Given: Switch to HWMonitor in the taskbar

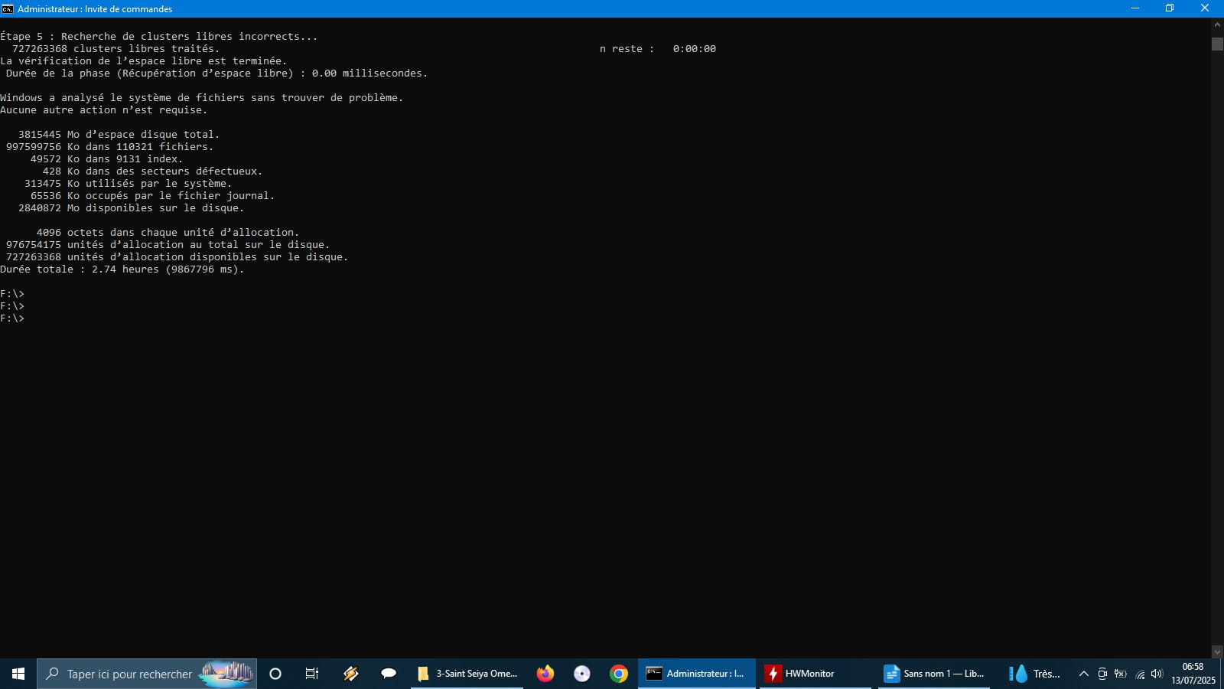Looking at the screenshot, I should (x=815, y=674).
